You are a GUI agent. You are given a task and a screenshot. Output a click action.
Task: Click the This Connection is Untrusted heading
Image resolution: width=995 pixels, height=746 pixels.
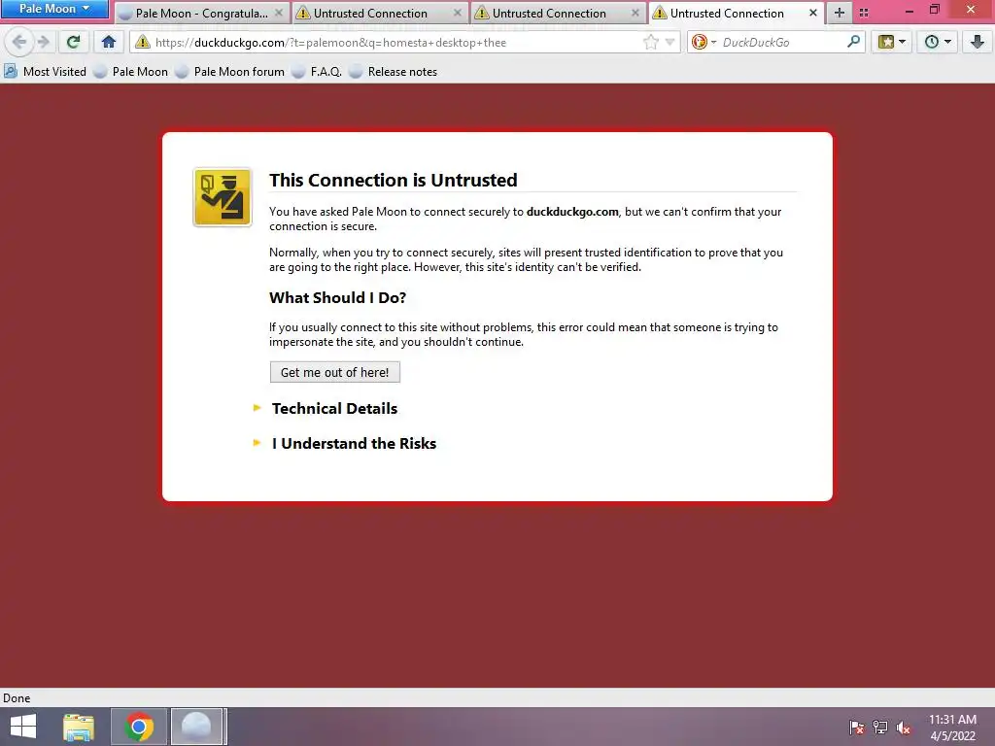(394, 180)
